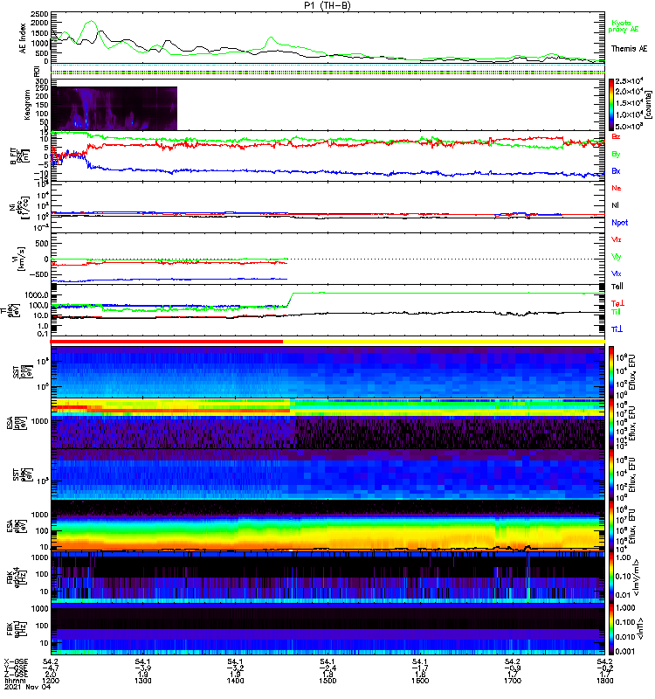Click the plot title P1 (TH-B)
Image resolution: width=655 pixels, height=699 pixels.
[327, 5]
